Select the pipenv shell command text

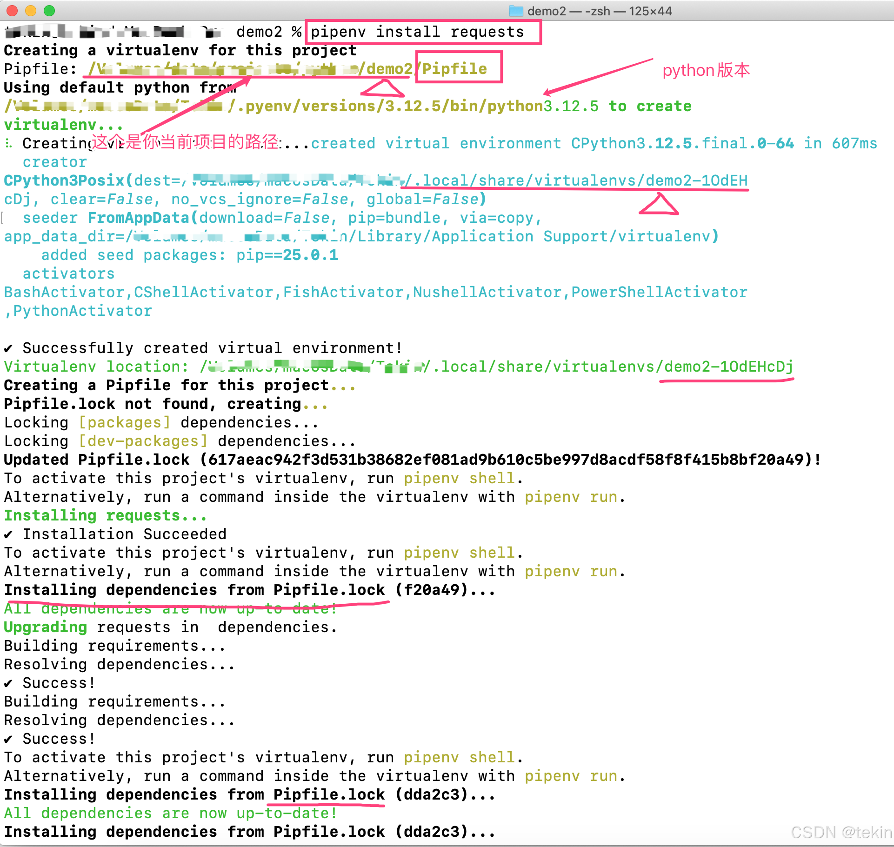point(458,478)
